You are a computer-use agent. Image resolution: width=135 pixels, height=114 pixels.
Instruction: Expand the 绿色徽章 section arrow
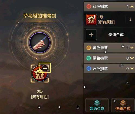(x=132, y=58)
